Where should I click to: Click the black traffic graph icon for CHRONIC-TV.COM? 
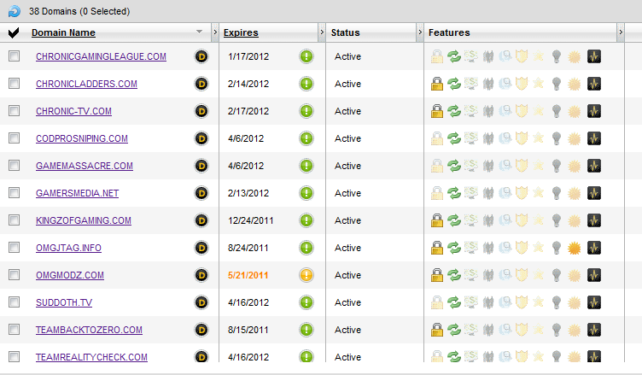(594, 111)
